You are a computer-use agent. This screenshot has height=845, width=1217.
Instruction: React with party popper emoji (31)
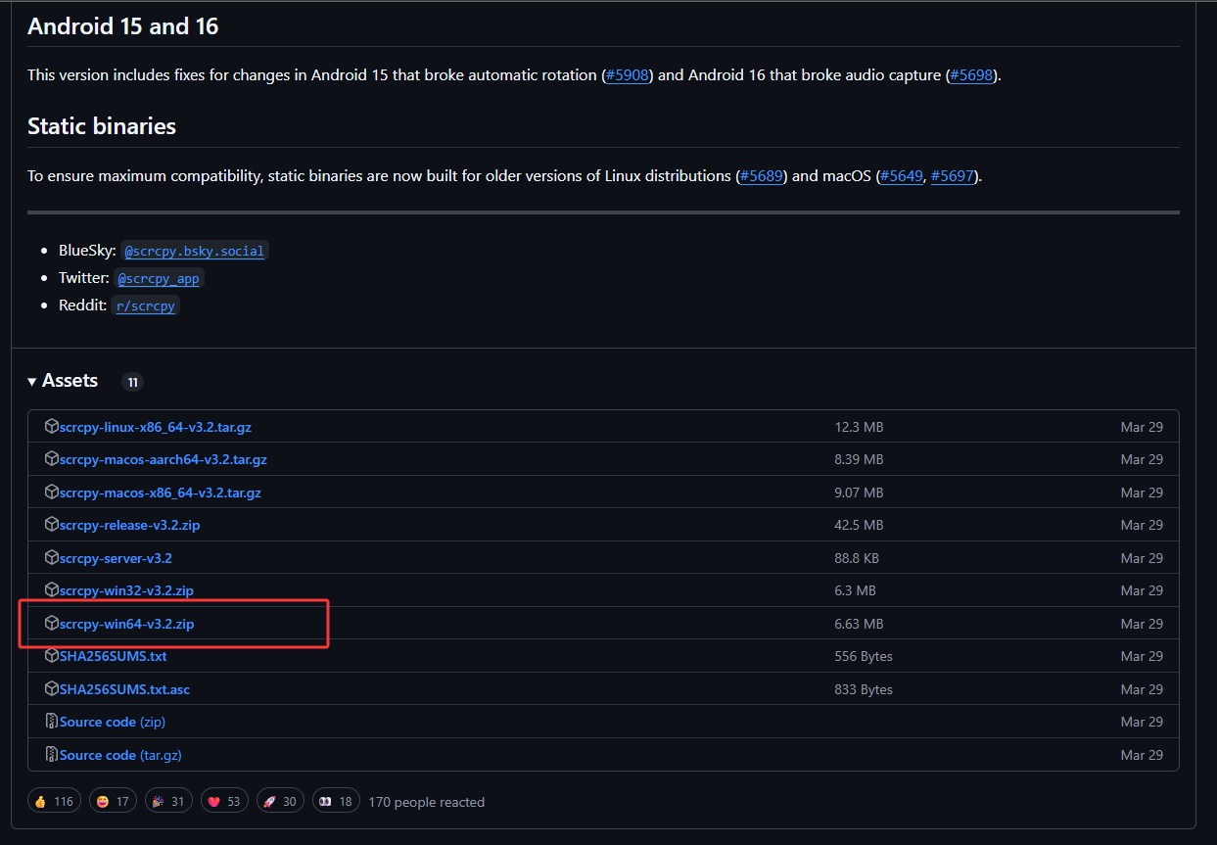click(x=168, y=801)
